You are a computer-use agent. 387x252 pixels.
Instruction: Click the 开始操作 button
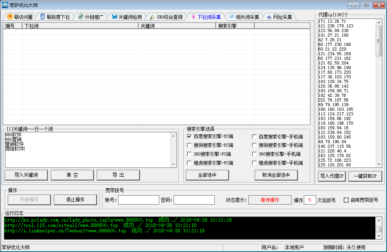(29, 200)
